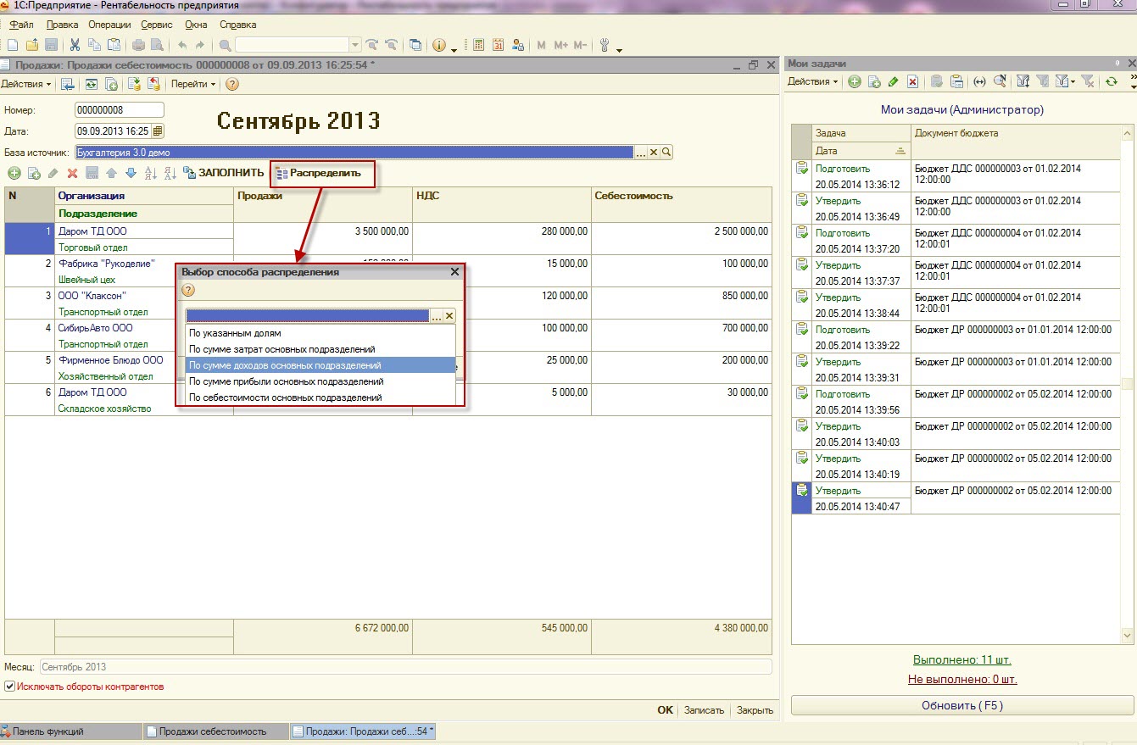The width and height of the screenshot is (1137, 745).
Task: Cut selection with the scissors icon
Action: pyautogui.click(x=75, y=45)
